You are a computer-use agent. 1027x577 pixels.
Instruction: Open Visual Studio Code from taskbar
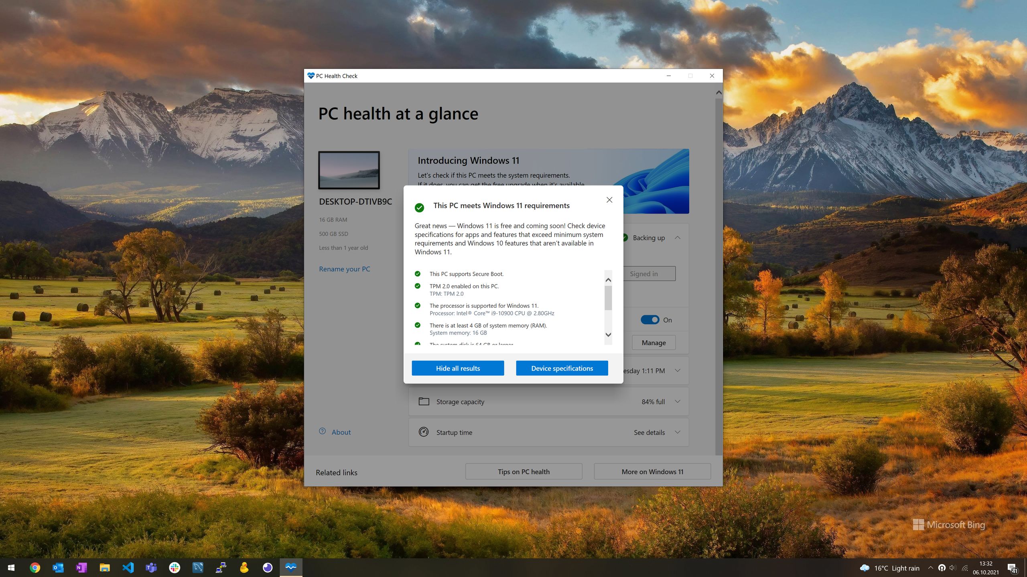point(128,567)
